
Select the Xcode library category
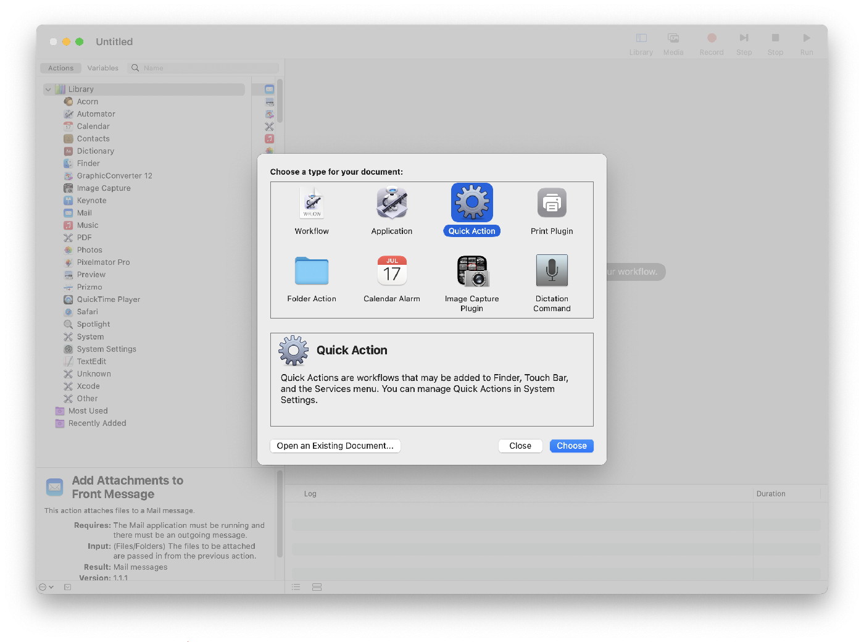coord(88,386)
